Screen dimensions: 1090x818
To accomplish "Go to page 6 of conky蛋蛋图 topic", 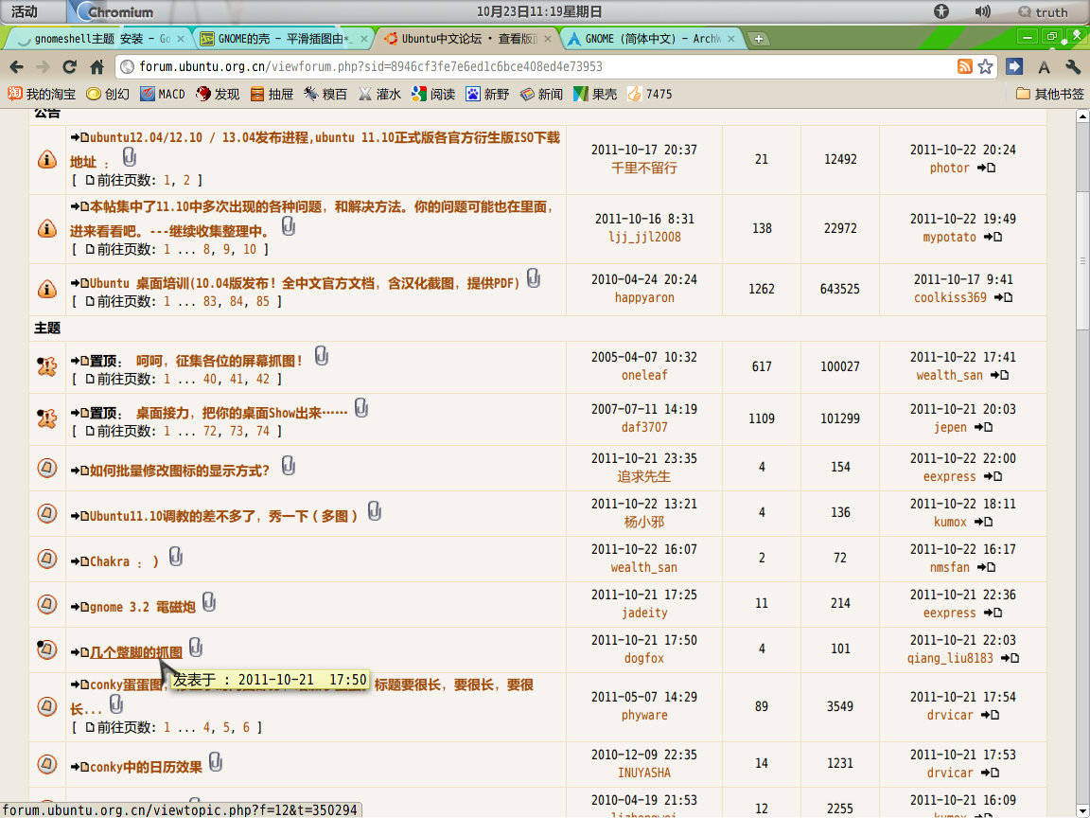I will pos(246,727).
